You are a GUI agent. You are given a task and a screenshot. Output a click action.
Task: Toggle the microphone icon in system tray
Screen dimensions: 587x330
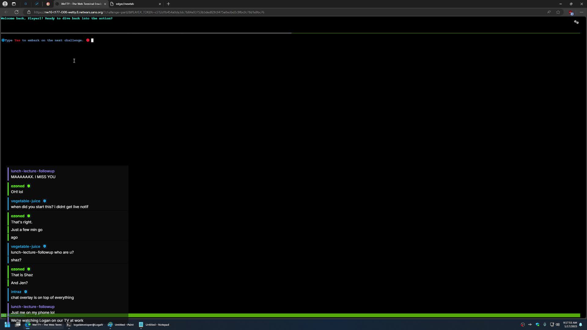point(545,325)
